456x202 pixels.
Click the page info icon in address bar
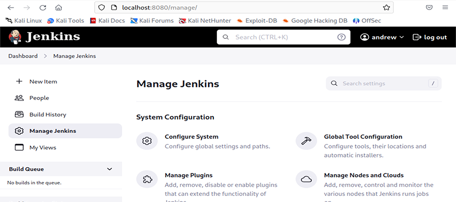115,8
